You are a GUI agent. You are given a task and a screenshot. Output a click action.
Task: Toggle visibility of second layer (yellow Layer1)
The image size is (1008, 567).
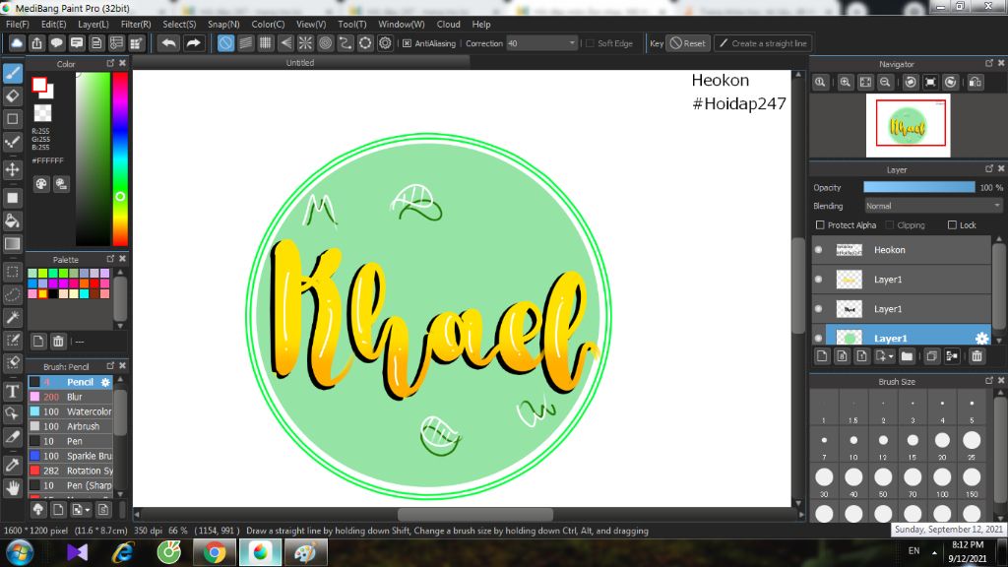click(x=818, y=280)
